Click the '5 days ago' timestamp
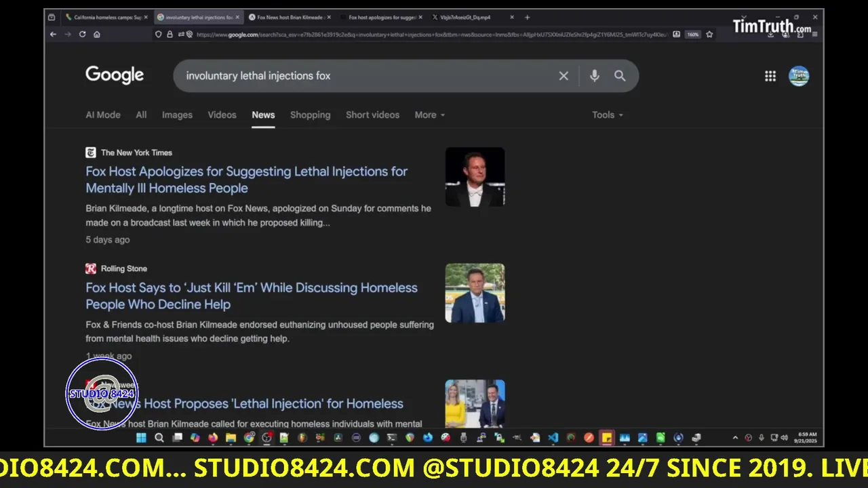Viewport: 868px width, 488px height. 108,239
